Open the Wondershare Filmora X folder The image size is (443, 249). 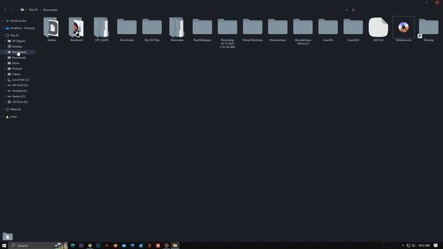(303, 31)
